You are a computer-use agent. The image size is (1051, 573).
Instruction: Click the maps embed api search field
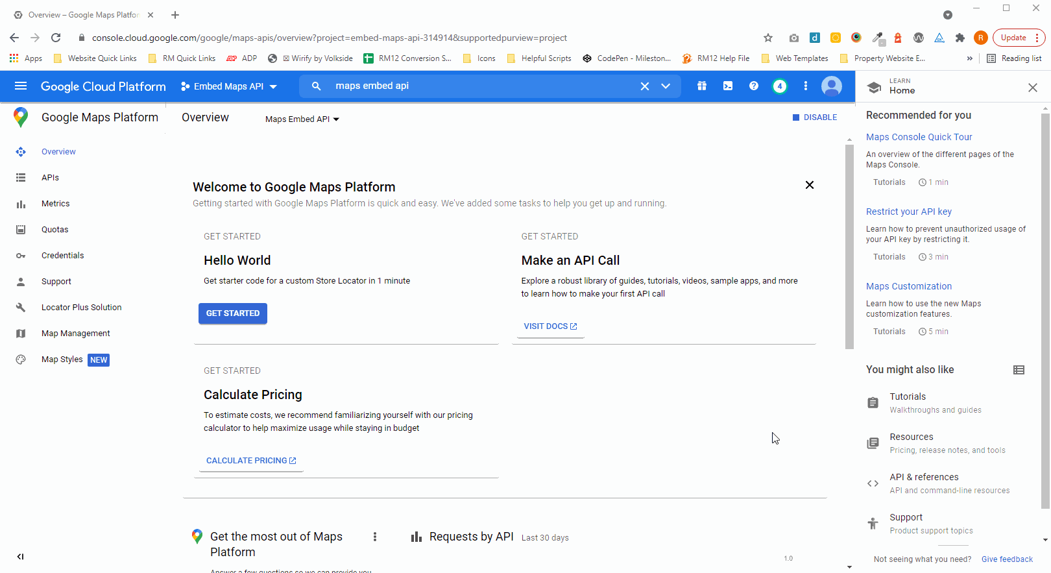(480, 86)
